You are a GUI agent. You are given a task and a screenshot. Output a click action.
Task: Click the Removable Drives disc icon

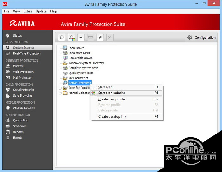(65, 58)
